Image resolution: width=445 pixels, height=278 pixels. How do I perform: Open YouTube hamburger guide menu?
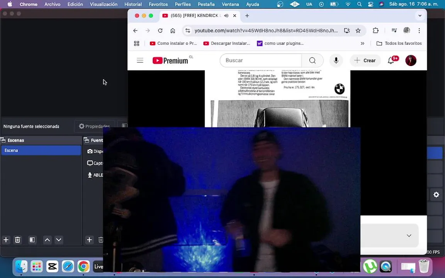pyautogui.click(x=140, y=60)
